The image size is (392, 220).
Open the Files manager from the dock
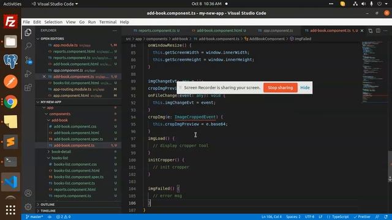(10, 42)
